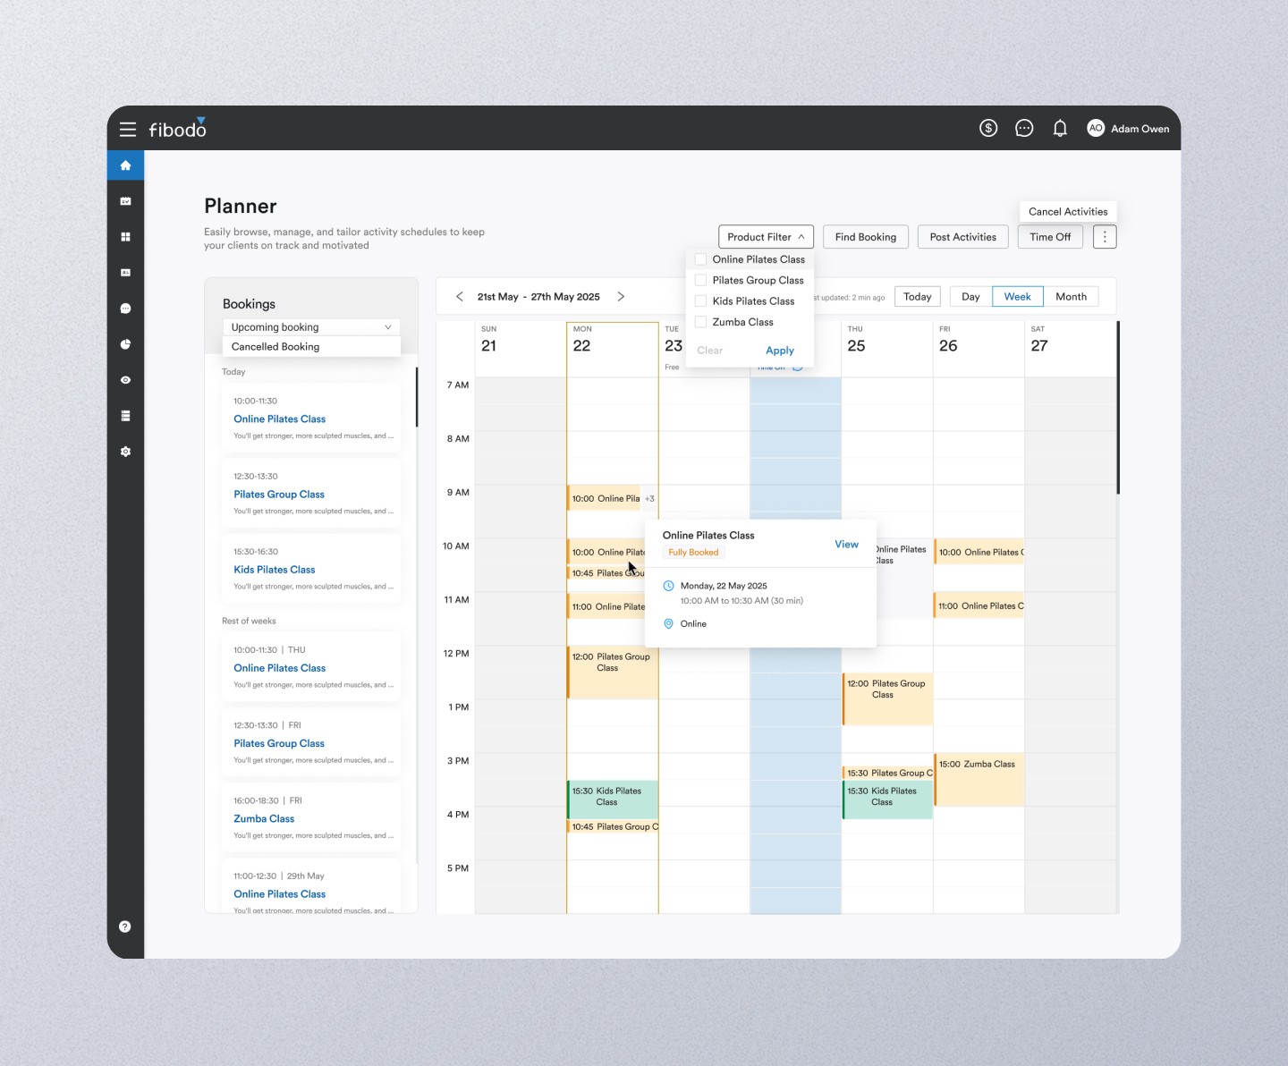Screen dimensions: 1288x1066
Task: Click the Today button
Action: click(917, 297)
